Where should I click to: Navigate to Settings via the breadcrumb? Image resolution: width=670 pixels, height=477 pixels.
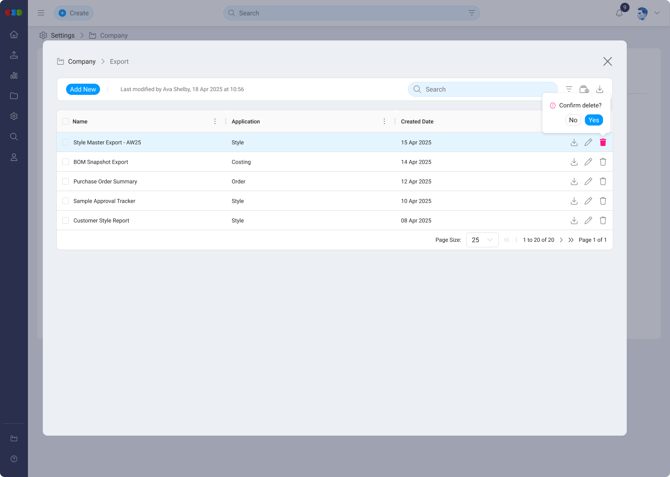(x=63, y=35)
